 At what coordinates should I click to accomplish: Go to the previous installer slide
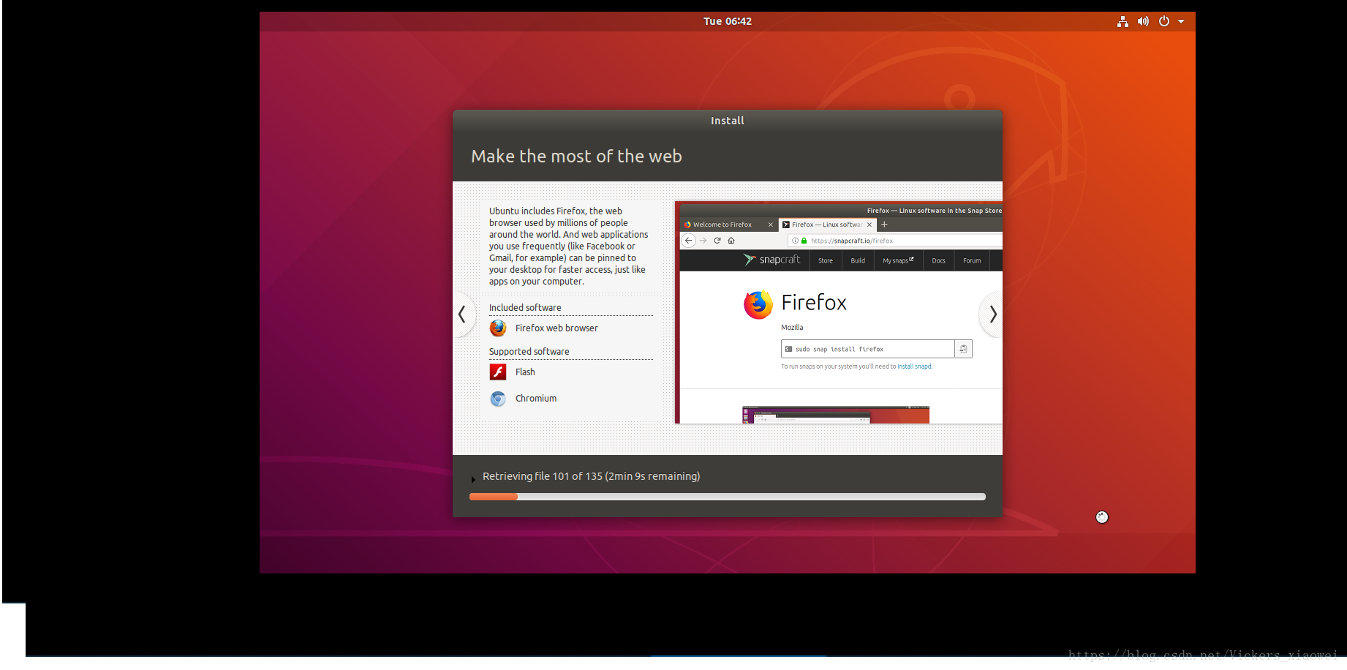[x=462, y=315]
